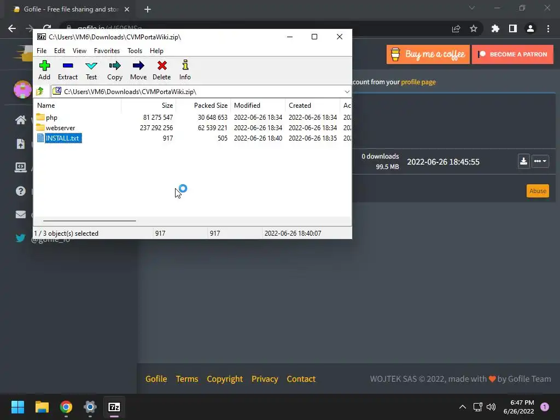Go up one folder level in 7-Zip
560x420 pixels.
coord(40,91)
